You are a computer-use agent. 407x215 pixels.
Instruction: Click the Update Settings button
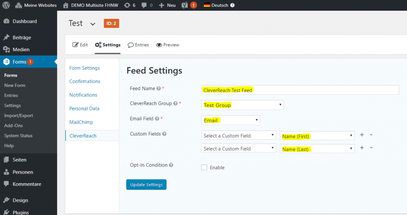pos(146,185)
